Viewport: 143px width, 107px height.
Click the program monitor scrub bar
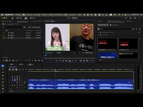coord(69,58)
